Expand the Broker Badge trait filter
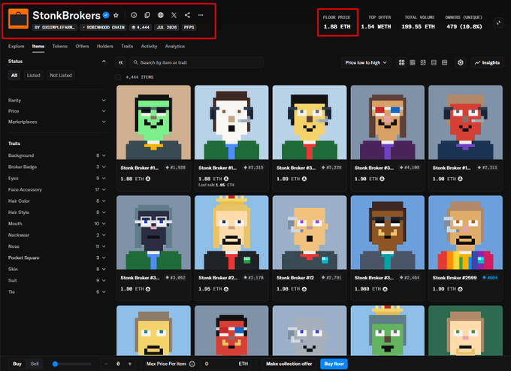The width and height of the screenshot is (511, 371). (57, 167)
